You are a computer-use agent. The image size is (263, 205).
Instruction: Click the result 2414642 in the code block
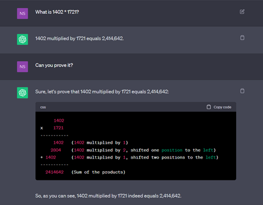coord(55,172)
